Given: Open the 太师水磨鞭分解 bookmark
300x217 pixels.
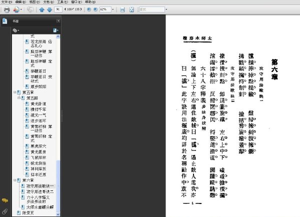Looking at the screenshot, I should (x=40, y=207).
